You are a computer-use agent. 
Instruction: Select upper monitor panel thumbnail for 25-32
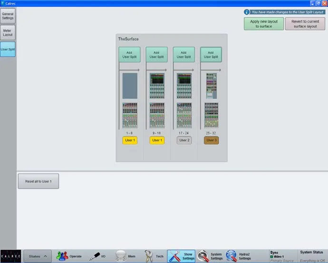point(212,86)
